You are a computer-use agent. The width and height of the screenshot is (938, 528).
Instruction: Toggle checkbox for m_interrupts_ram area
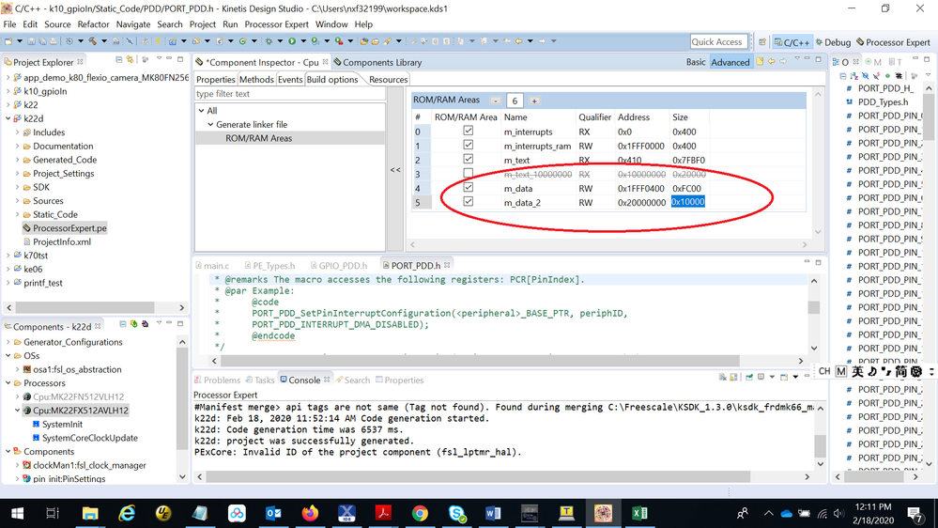click(x=469, y=145)
